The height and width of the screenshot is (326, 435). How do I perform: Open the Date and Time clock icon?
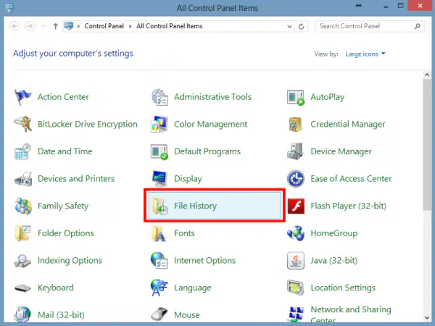[x=22, y=151]
